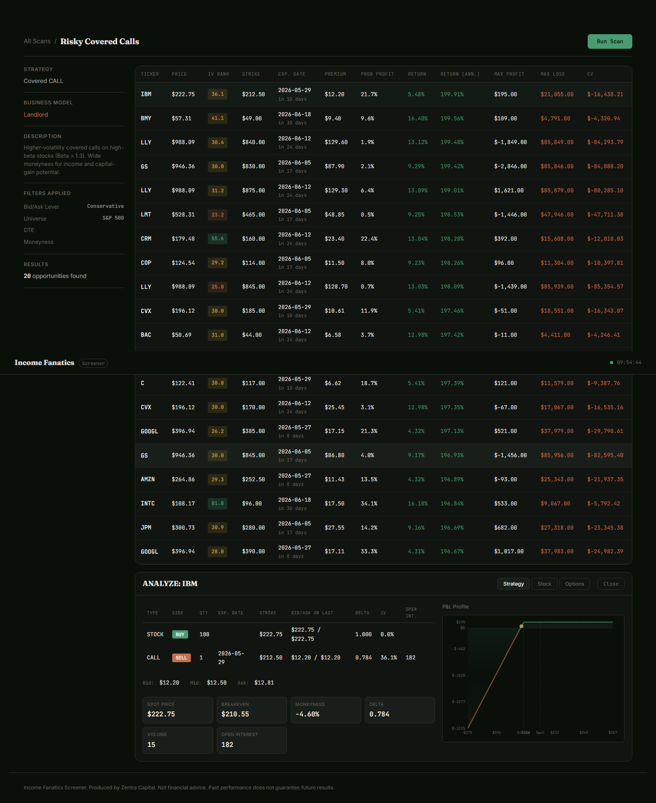Switch to the Stock tab
The width and height of the screenshot is (656, 803).
click(x=544, y=584)
